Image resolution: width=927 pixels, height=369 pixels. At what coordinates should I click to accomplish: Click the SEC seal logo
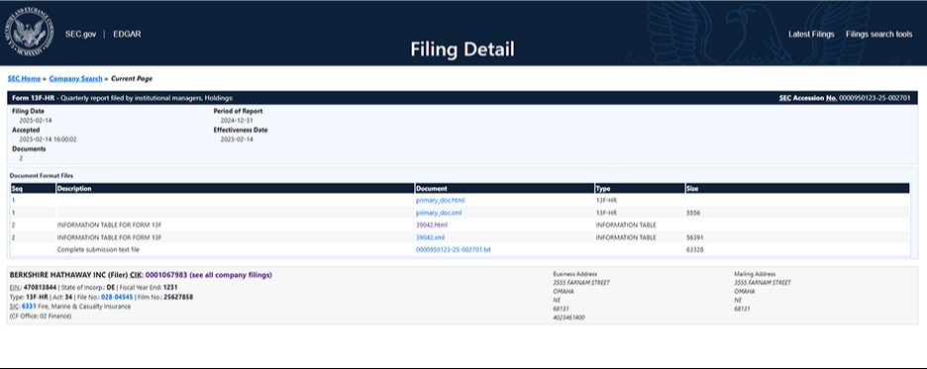(30, 32)
